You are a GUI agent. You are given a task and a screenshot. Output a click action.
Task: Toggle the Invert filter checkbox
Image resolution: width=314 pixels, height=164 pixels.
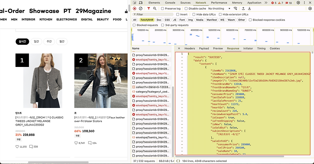coord(178,14)
